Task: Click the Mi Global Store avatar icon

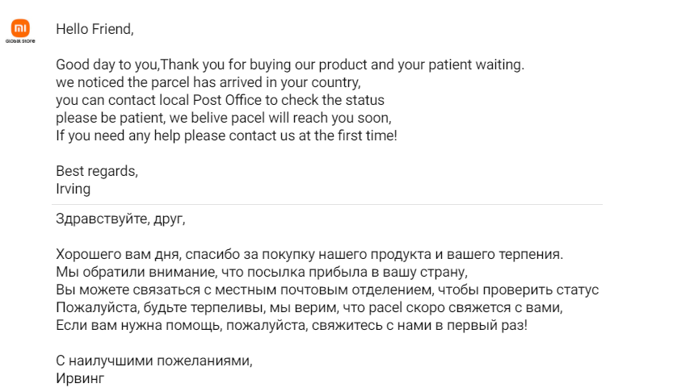Action: click(20, 28)
